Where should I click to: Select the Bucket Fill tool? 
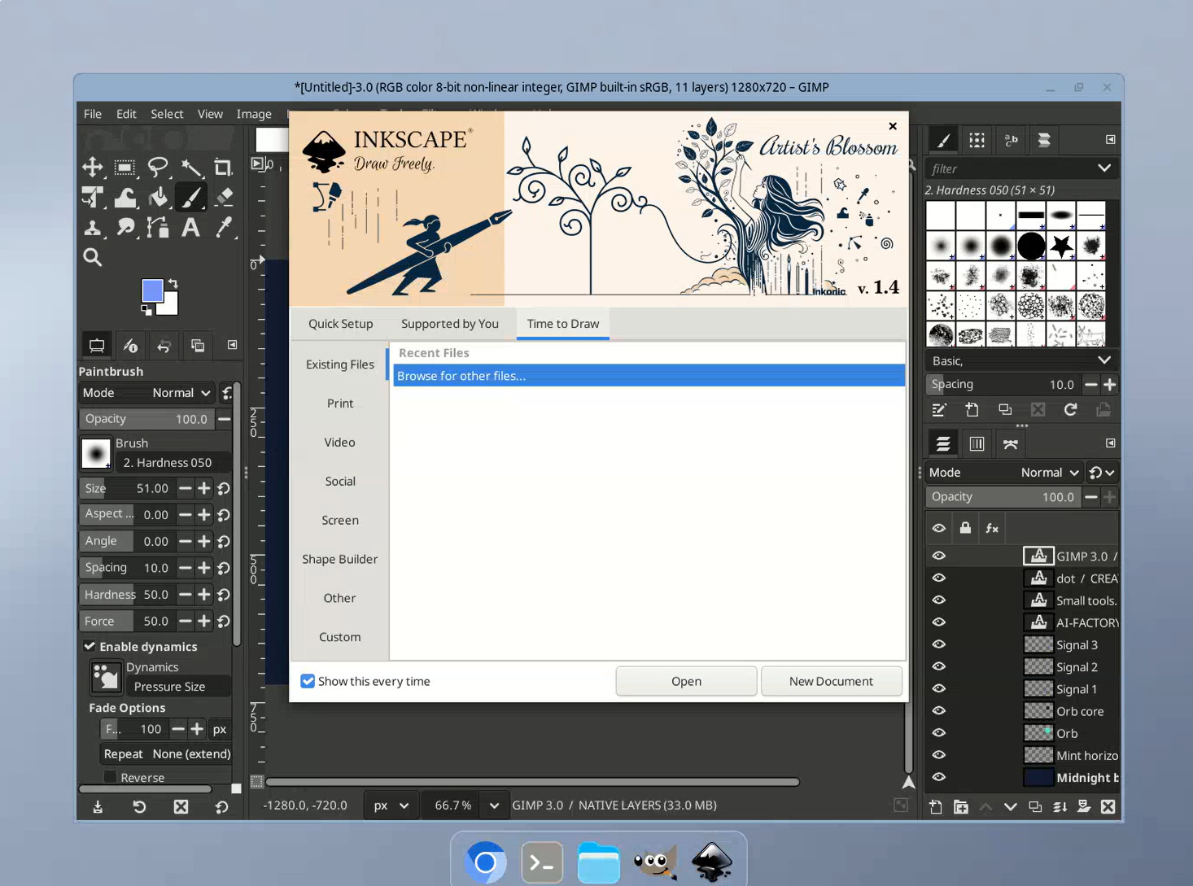click(158, 198)
